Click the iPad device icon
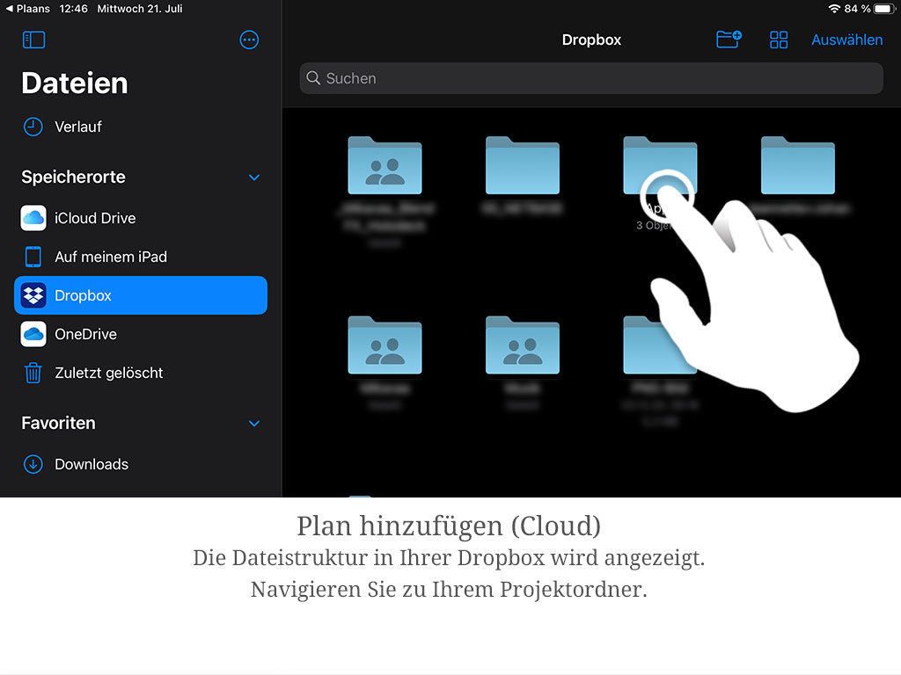Viewport: 901px width, 675px height. 33,257
